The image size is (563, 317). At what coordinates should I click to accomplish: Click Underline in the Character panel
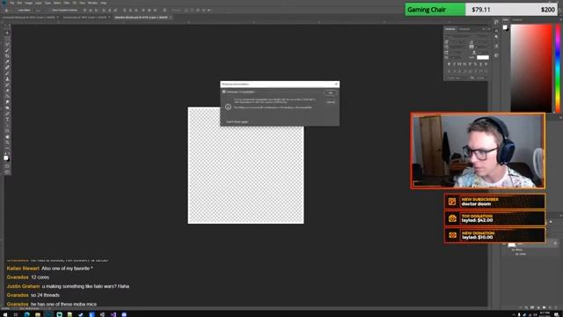(x=481, y=64)
